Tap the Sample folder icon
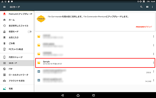Screen dimensions: 156x98 39,63
